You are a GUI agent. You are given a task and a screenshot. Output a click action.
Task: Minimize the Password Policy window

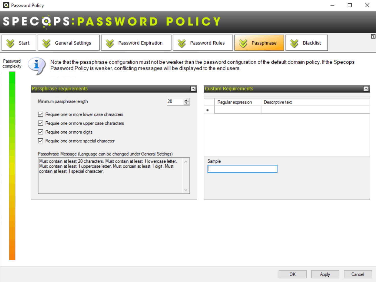coord(332,5)
